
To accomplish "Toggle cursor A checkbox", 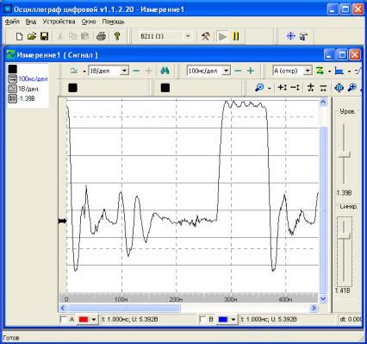I will (x=64, y=319).
